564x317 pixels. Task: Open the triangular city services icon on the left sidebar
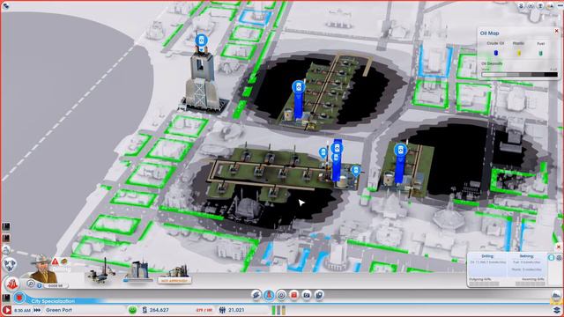tap(10, 265)
